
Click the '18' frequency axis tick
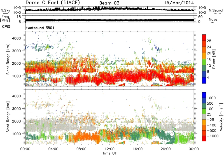point(19,17)
